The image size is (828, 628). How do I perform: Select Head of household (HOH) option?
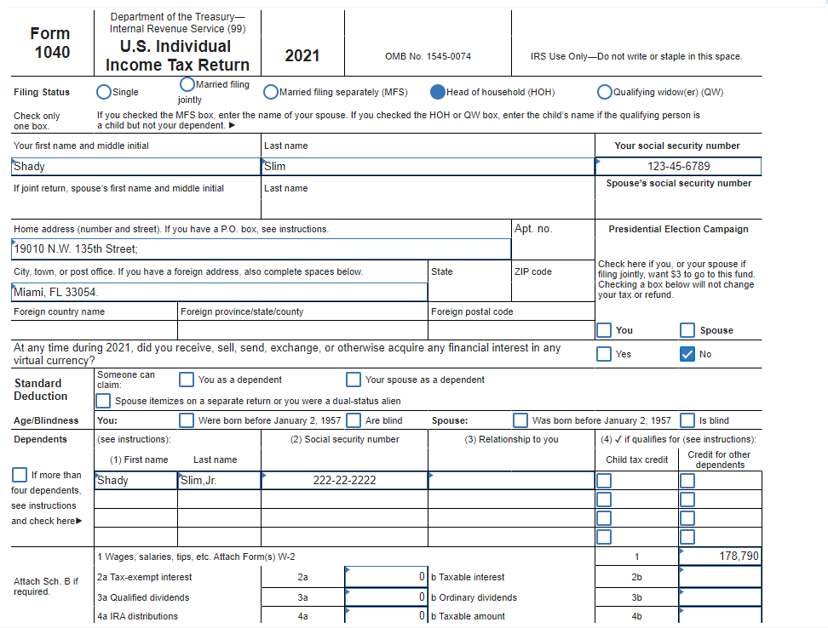(438, 92)
